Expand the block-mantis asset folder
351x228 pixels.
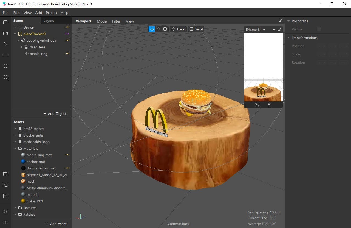pyautogui.click(x=15, y=135)
